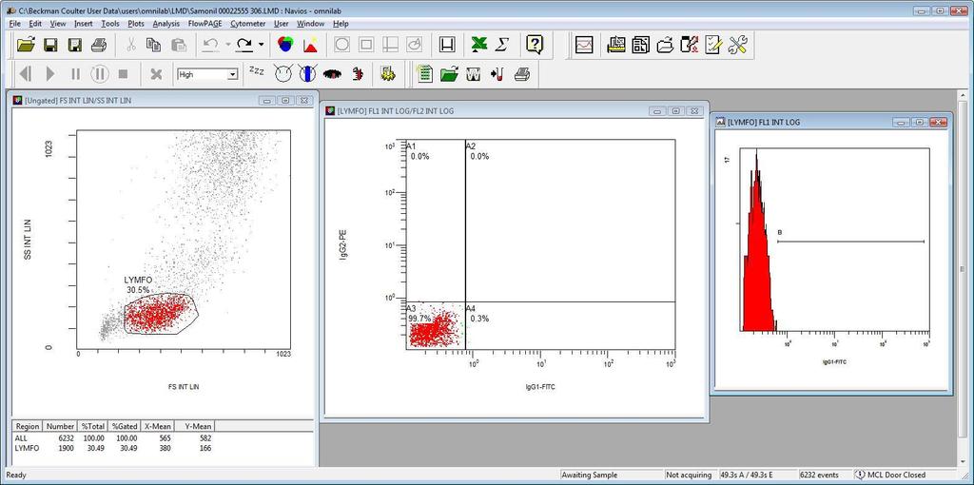Click the wrench and screwdriver settings icon
974x485 pixels.
pos(737,46)
